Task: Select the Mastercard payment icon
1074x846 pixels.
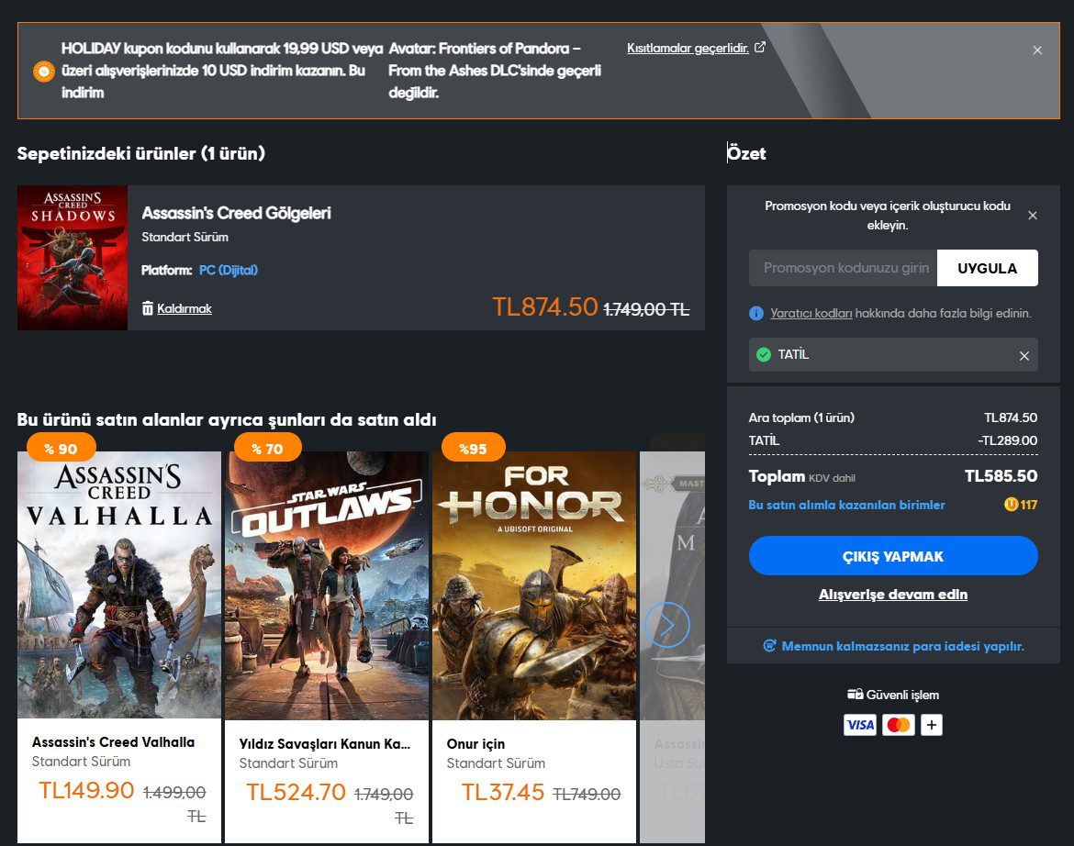Action: pos(898,724)
